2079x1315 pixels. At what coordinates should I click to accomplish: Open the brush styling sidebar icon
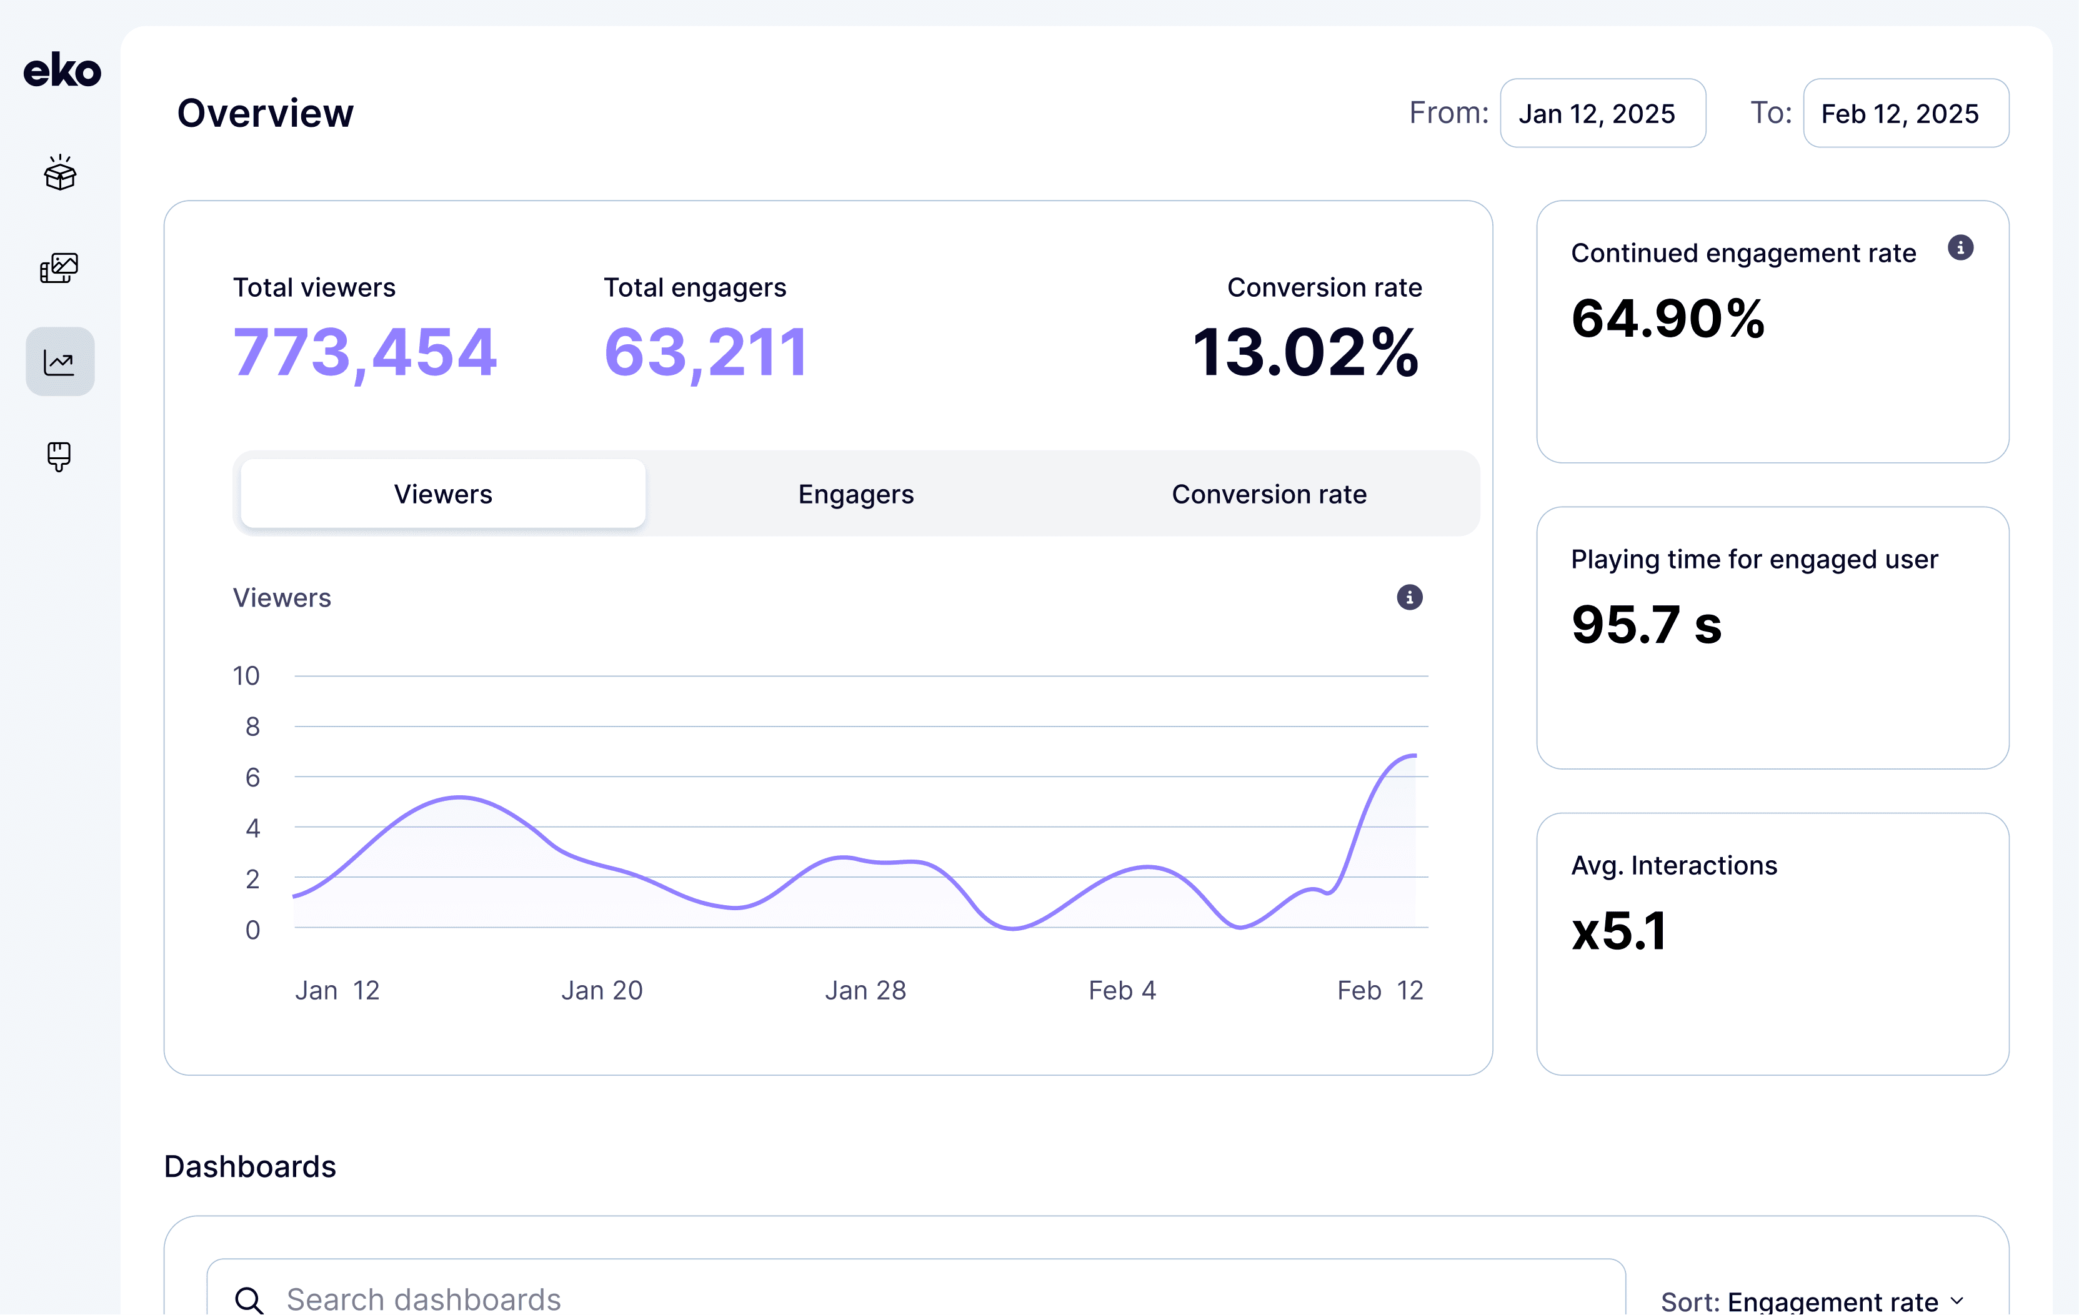[59, 457]
